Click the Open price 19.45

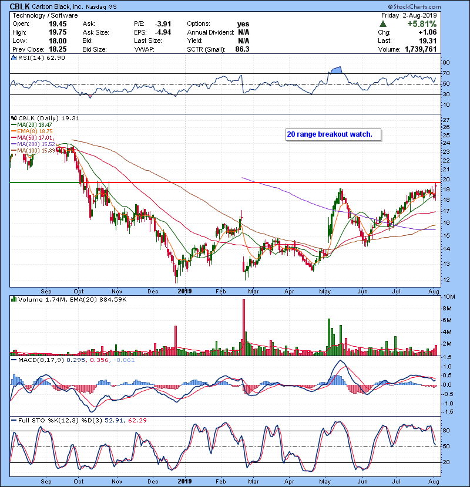pyautogui.click(x=58, y=24)
